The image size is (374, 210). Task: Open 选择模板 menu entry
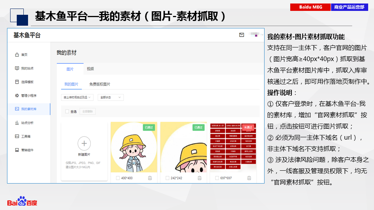[x=27, y=82]
